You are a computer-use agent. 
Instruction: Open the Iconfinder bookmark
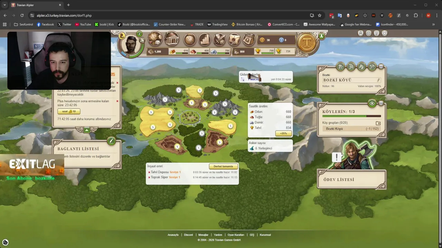[x=392, y=24]
